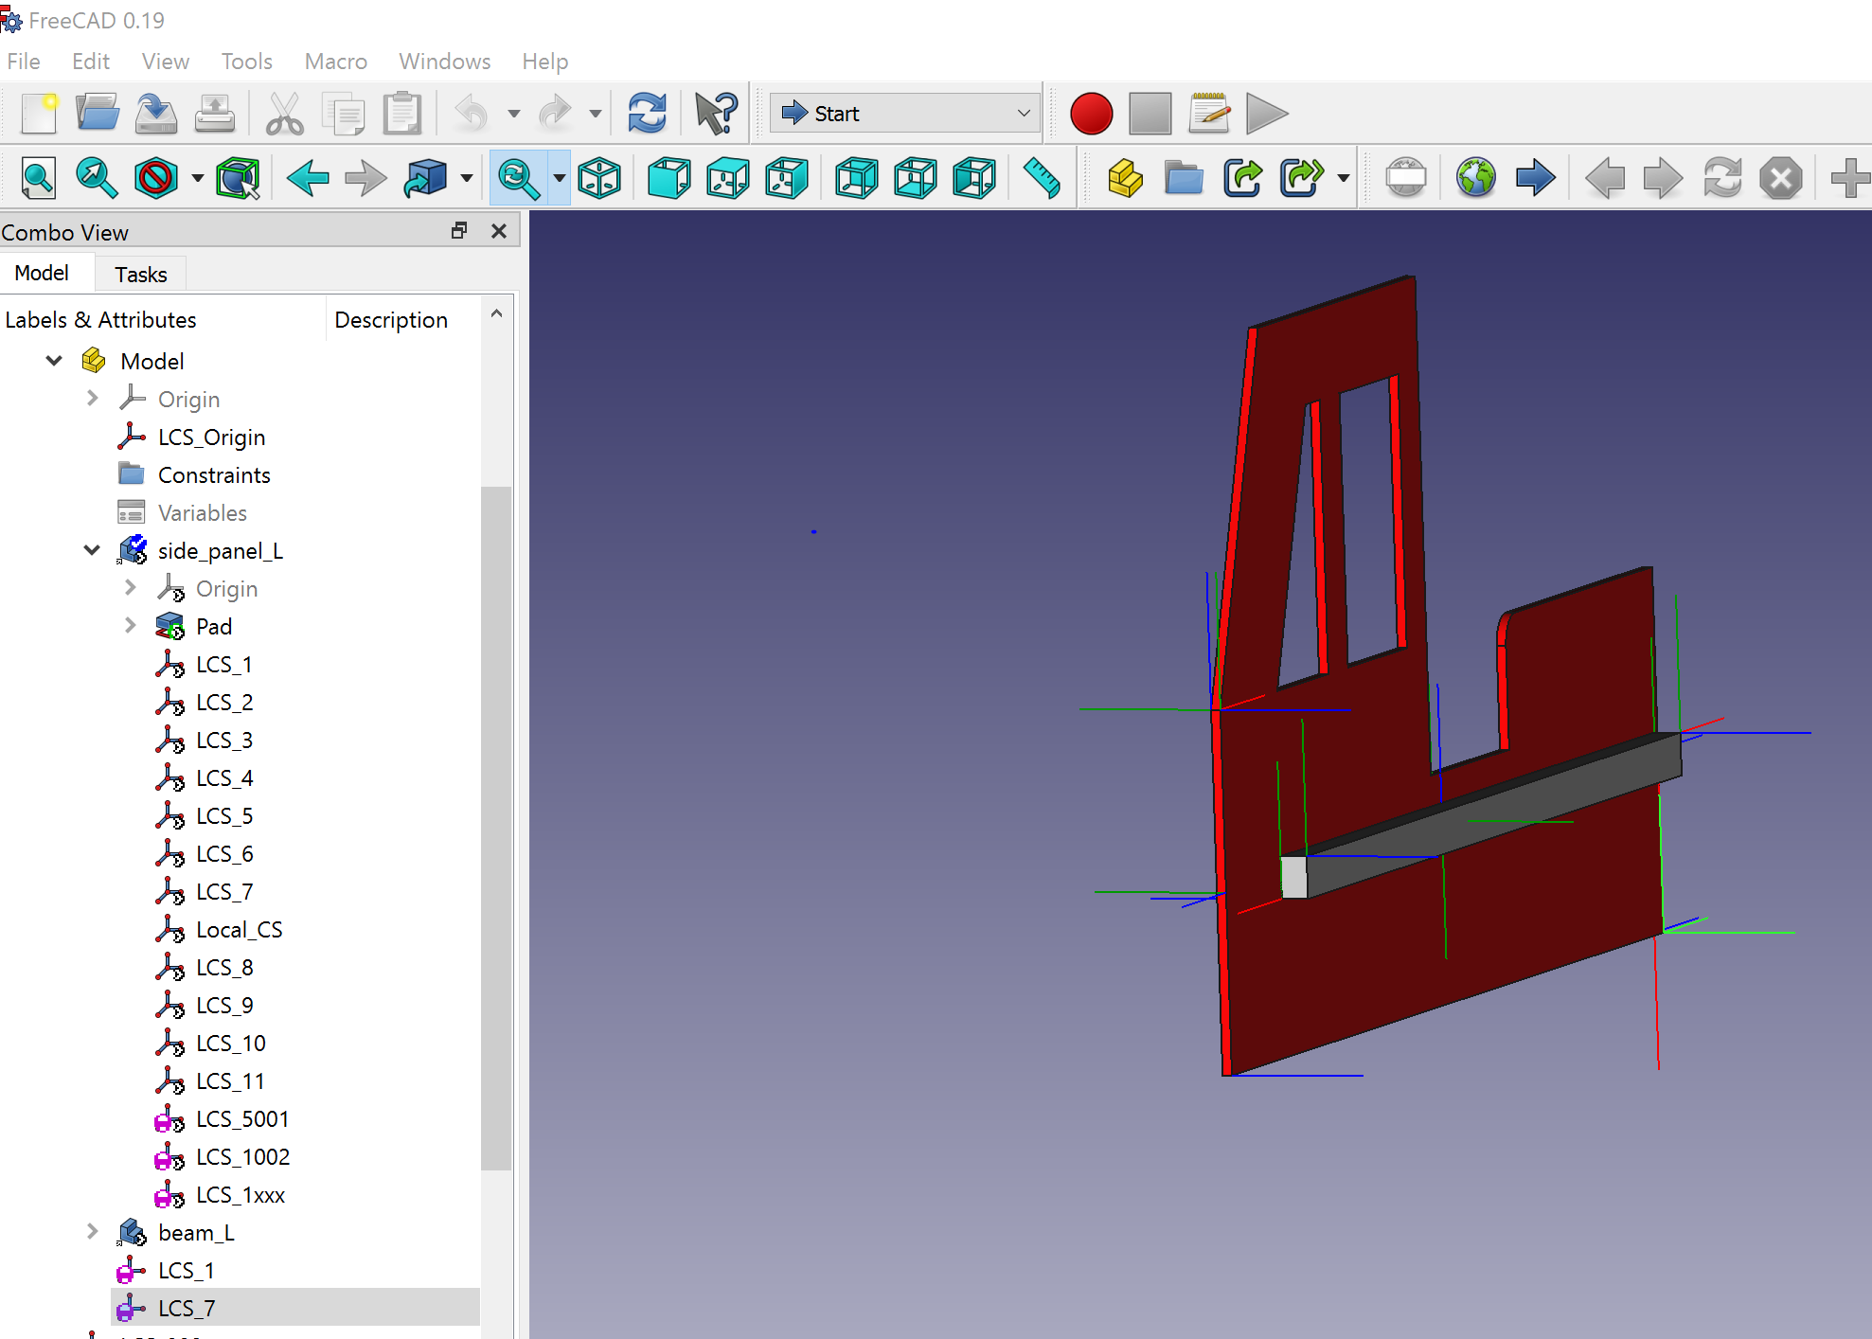This screenshot has width=1872, height=1339.
Task: Activate the What's This help cursor
Action: 715,113
